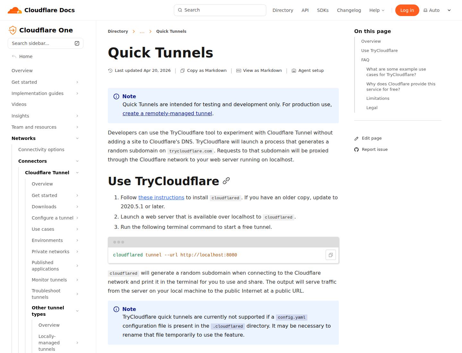Collapse the Networks section
462x353 pixels.
click(77, 138)
